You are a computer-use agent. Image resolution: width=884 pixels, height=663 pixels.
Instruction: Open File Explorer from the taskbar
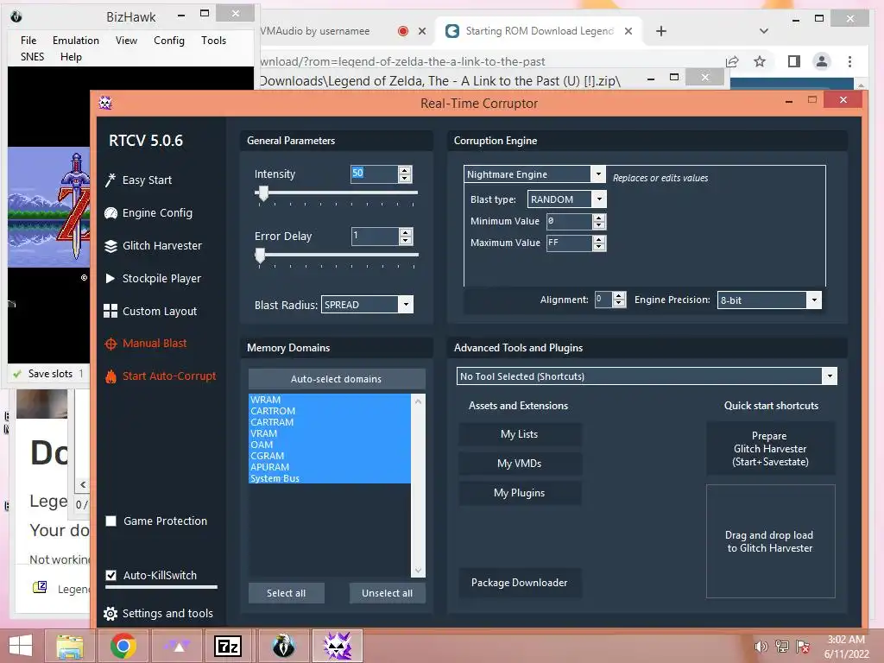coord(70,646)
